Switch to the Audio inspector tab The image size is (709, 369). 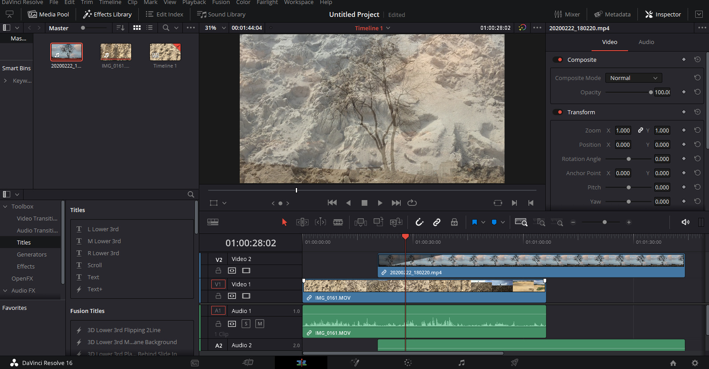tap(646, 42)
